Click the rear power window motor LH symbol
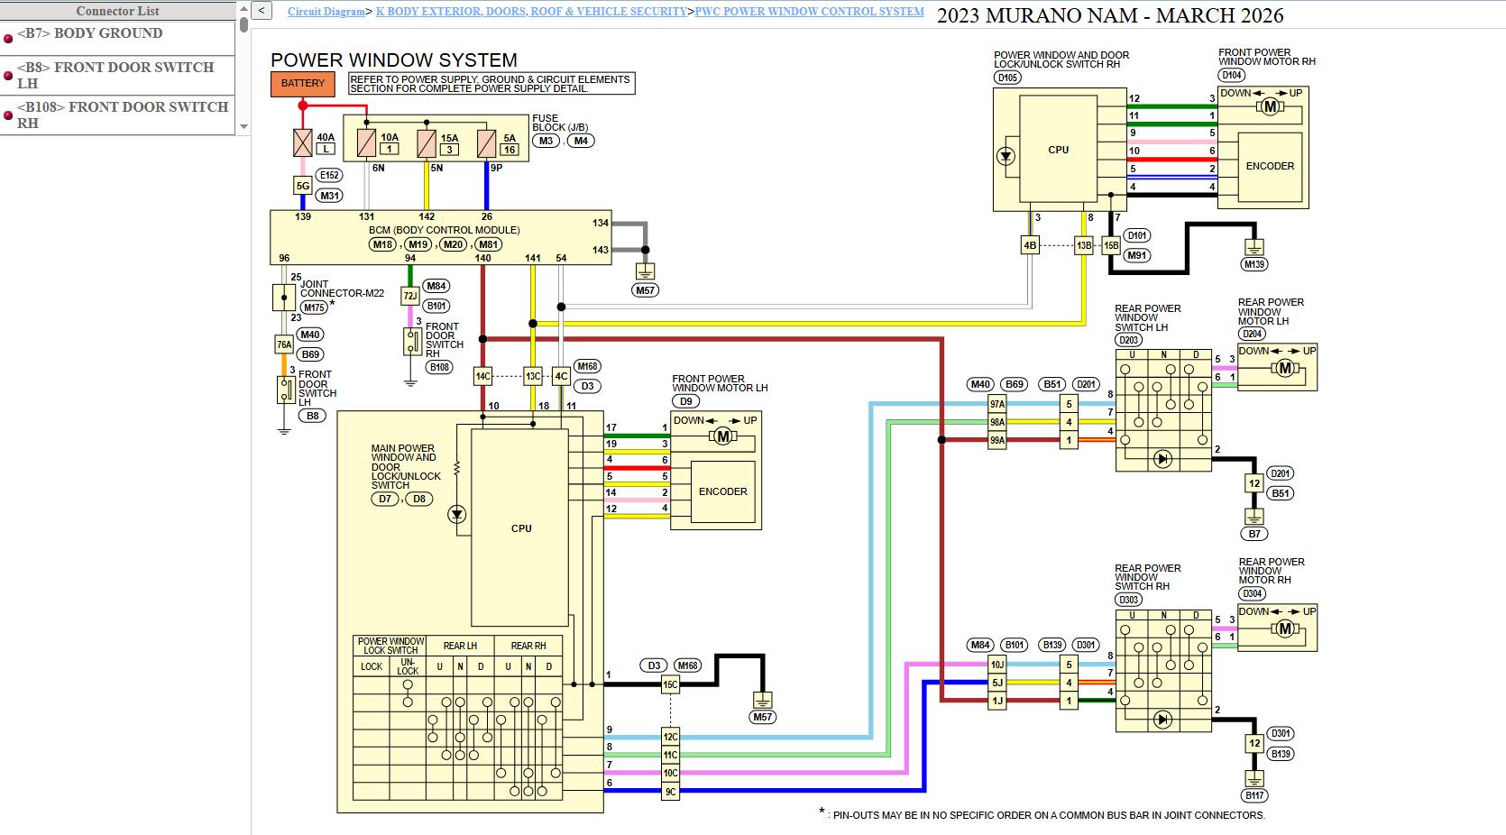This screenshot has height=835, width=1506. 1285,368
